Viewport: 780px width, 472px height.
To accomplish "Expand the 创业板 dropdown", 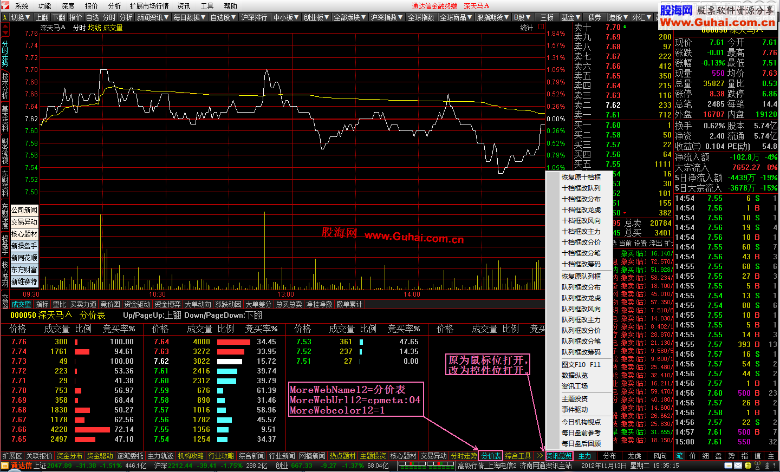I will (316, 17).
